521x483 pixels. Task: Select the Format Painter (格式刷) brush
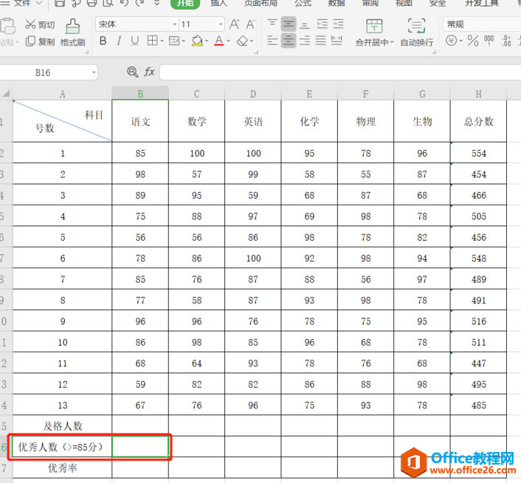(x=72, y=27)
